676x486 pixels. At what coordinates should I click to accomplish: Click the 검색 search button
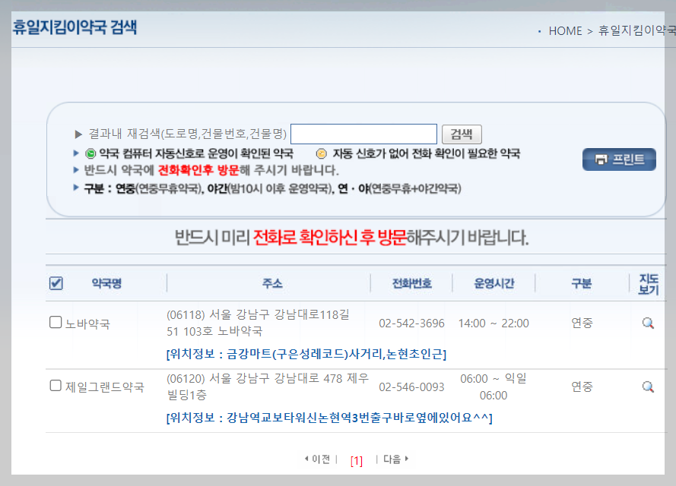(462, 134)
